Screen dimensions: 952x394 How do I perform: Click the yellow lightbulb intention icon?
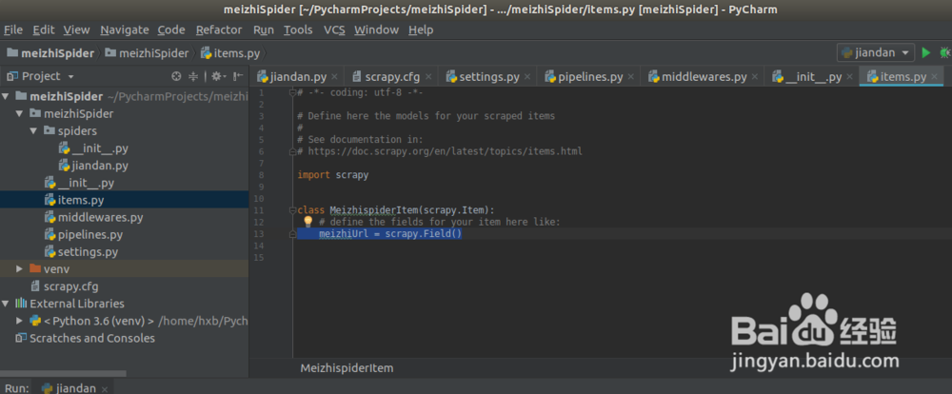click(307, 221)
